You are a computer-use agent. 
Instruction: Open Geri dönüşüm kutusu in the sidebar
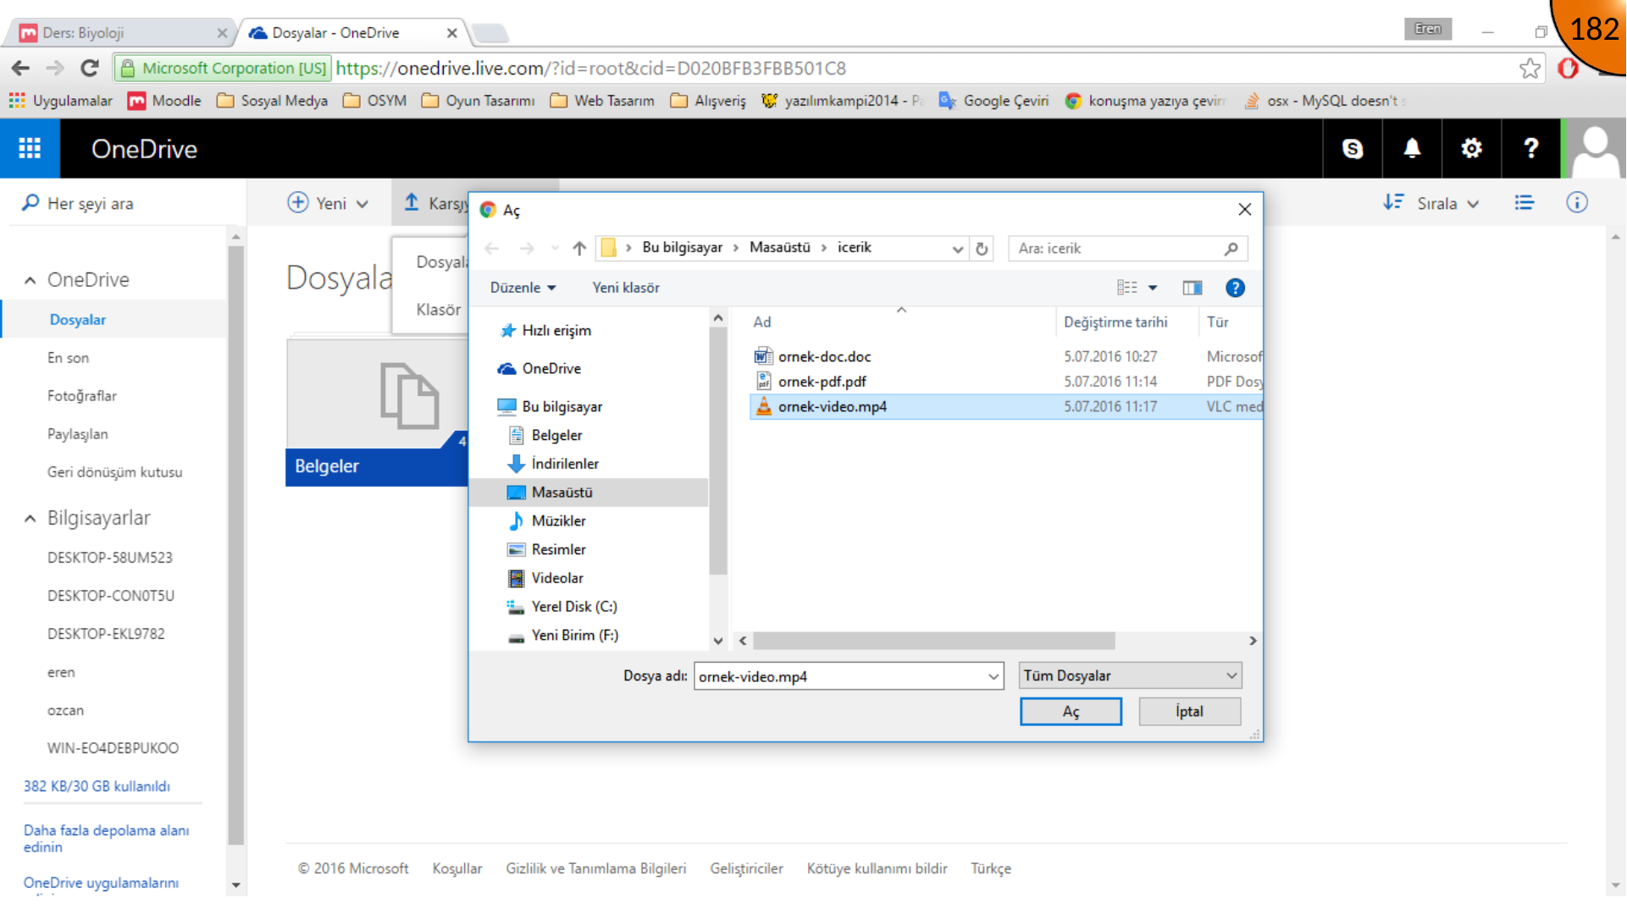[x=115, y=472]
